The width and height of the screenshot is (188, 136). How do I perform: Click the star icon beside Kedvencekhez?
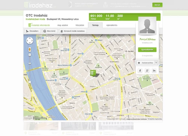pos(139,63)
